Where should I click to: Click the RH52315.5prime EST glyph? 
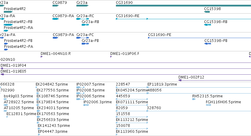coord(194,99)
